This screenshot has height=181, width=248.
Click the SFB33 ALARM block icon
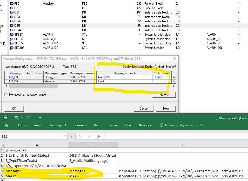point(11,35)
